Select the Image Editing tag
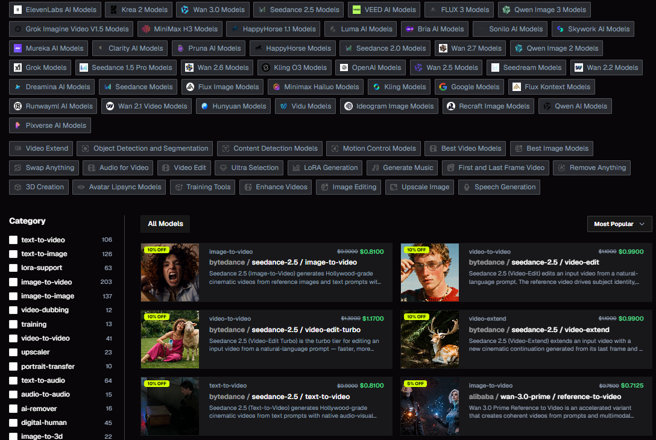656x440 pixels. (348, 187)
